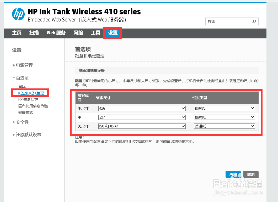
Task: Open 大尺寸 paper type dropdown (普通纸)
Action: point(224,126)
